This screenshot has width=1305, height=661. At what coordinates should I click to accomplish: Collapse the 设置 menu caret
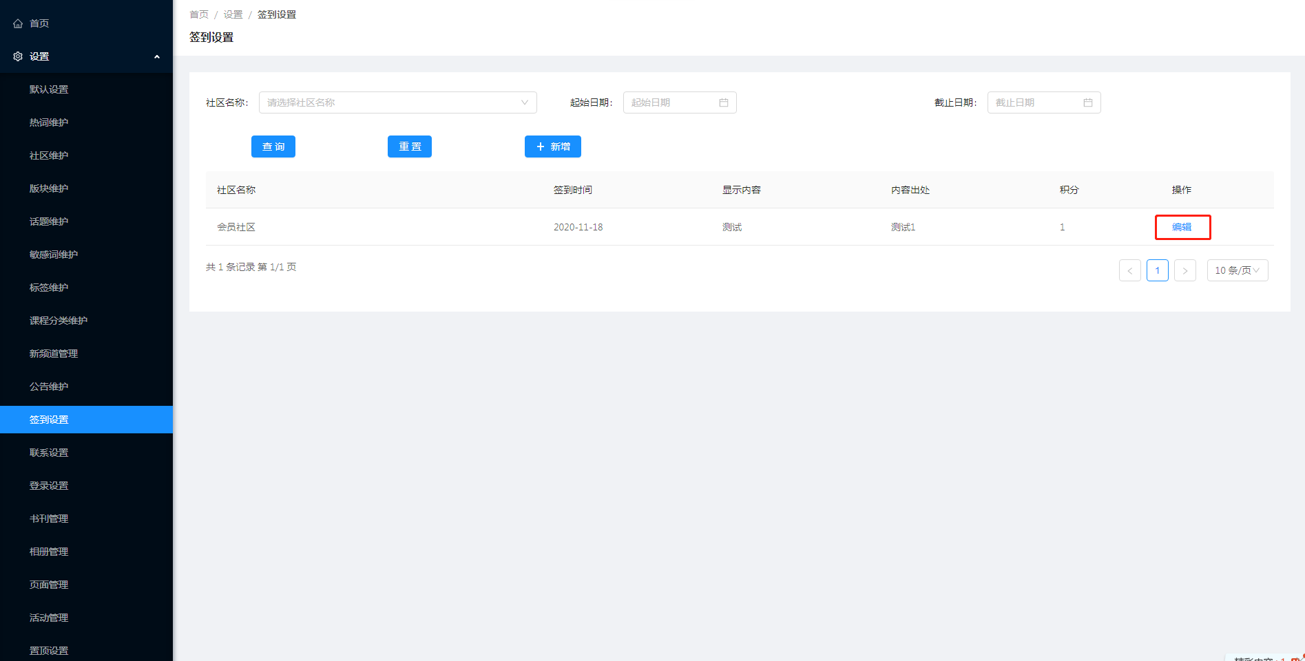tap(157, 56)
